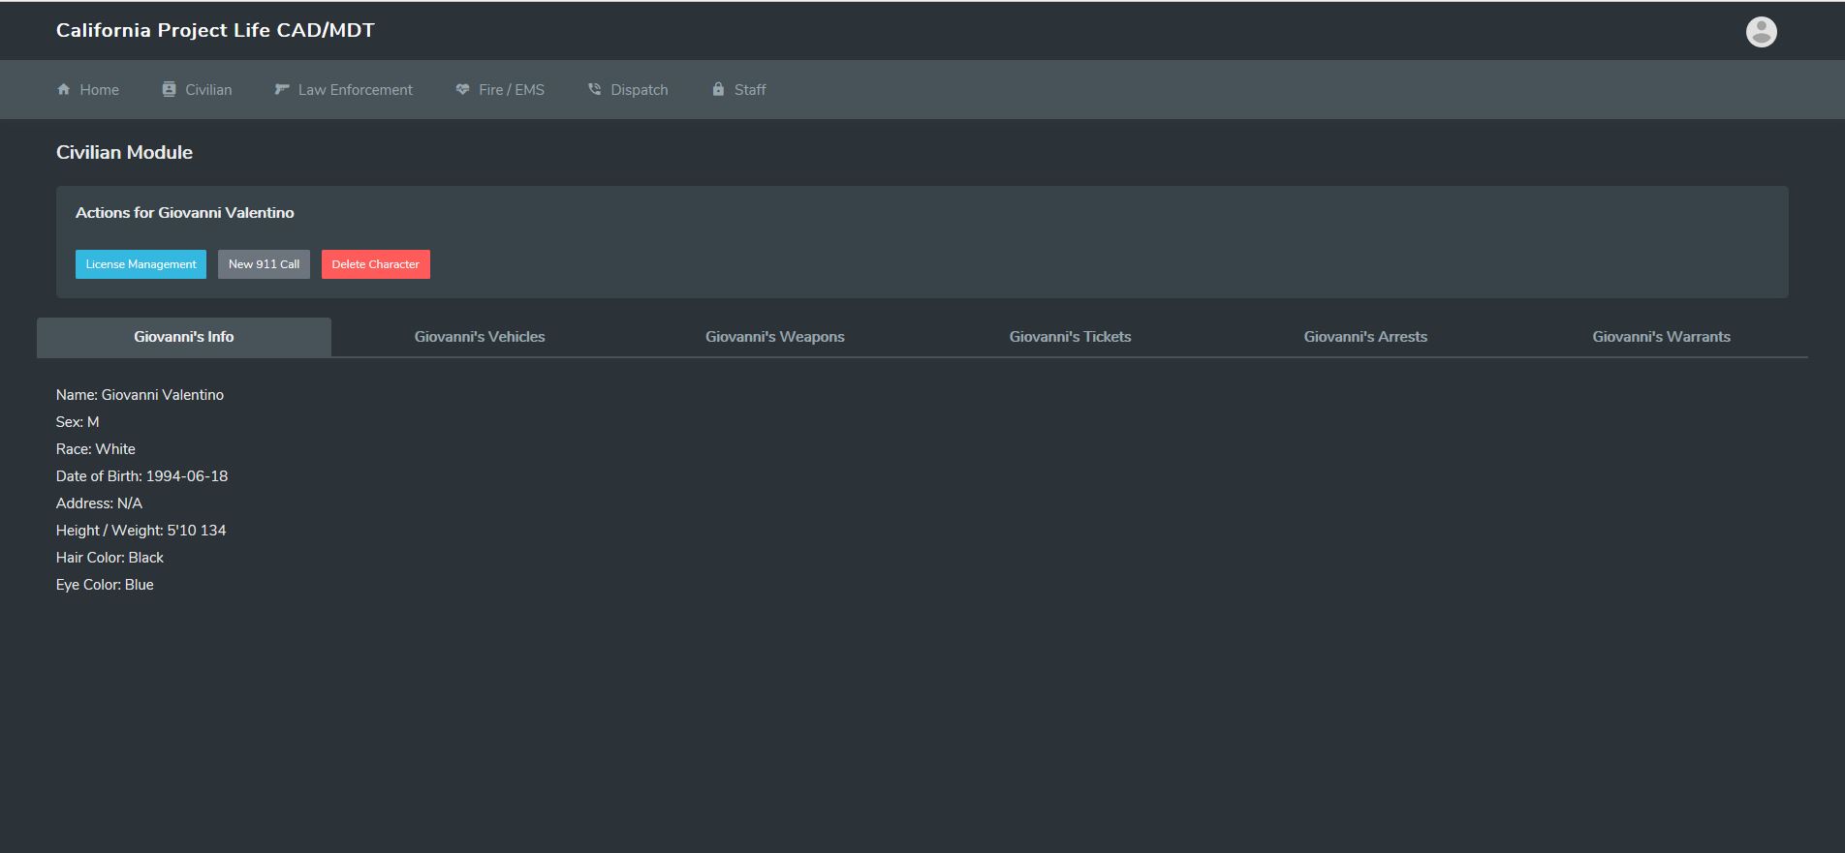Switch to Giovanni's Arrests tab
Image resolution: width=1845 pixels, height=853 pixels.
(1365, 337)
